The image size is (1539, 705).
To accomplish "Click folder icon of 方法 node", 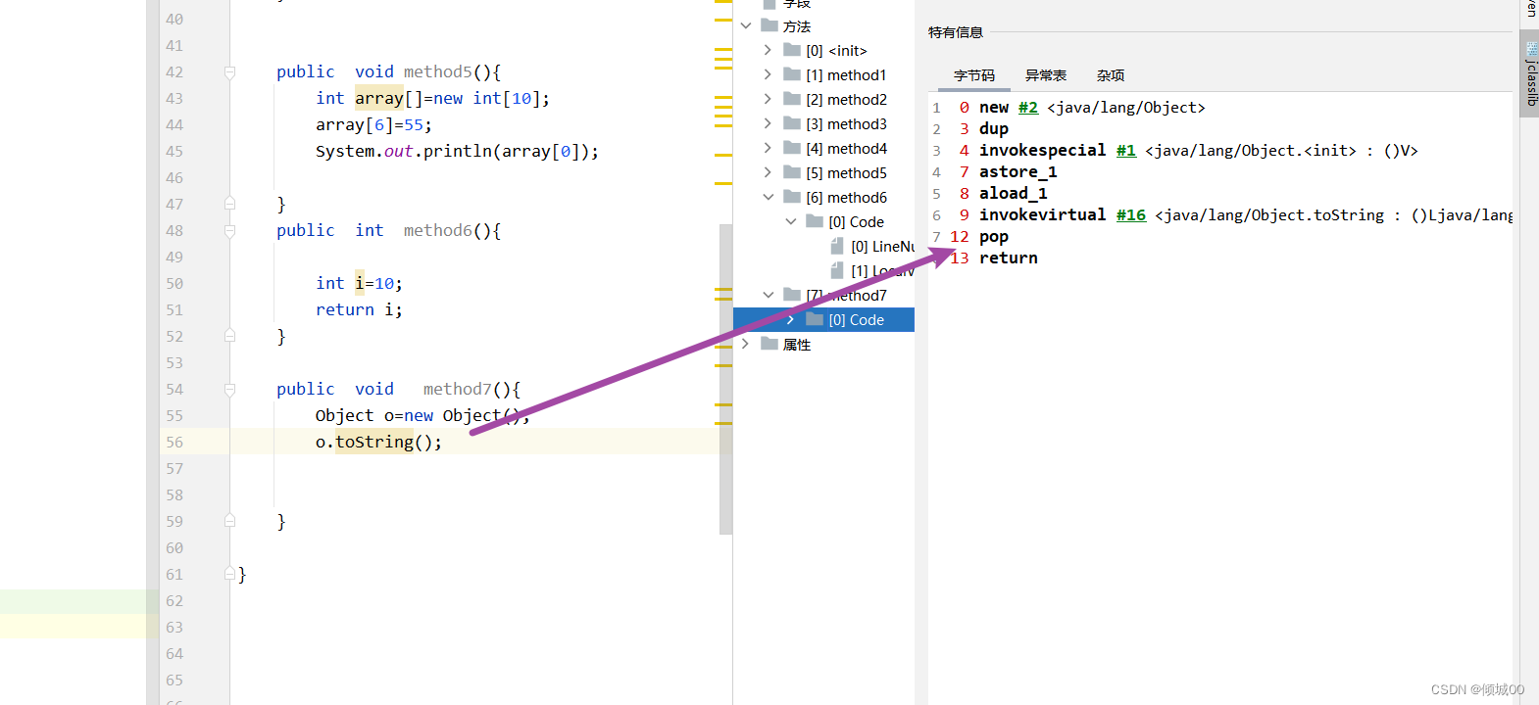I will point(769,25).
